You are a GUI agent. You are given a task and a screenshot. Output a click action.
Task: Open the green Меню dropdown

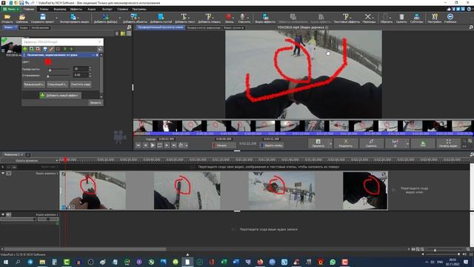coord(10,9)
